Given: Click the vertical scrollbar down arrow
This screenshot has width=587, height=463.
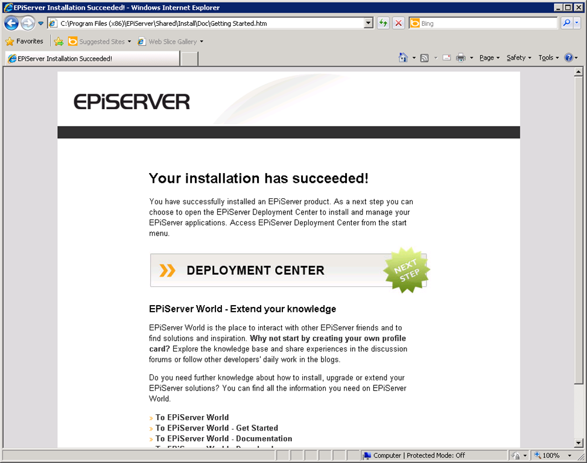Looking at the screenshot, I should 579,443.
